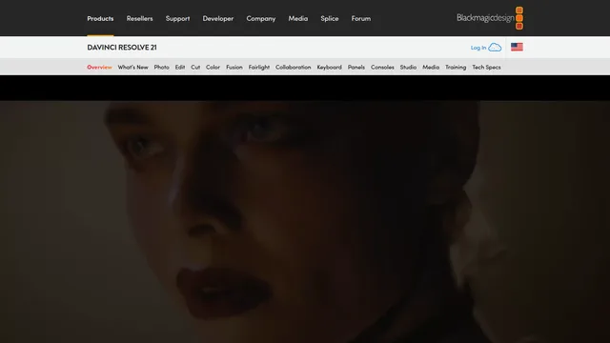This screenshot has width=610, height=343.
Task: Go to Resellers page
Action: click(140, 19)
